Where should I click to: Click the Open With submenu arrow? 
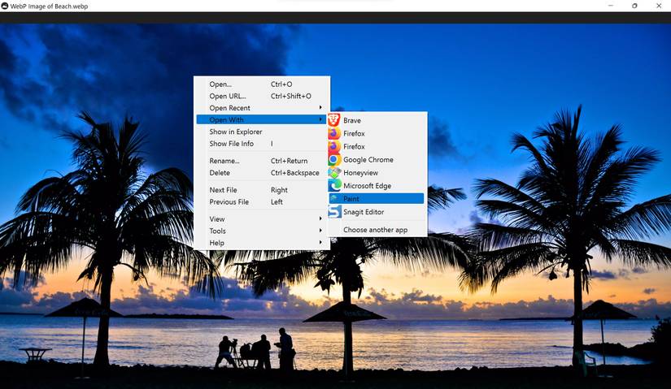click(320, 119)
